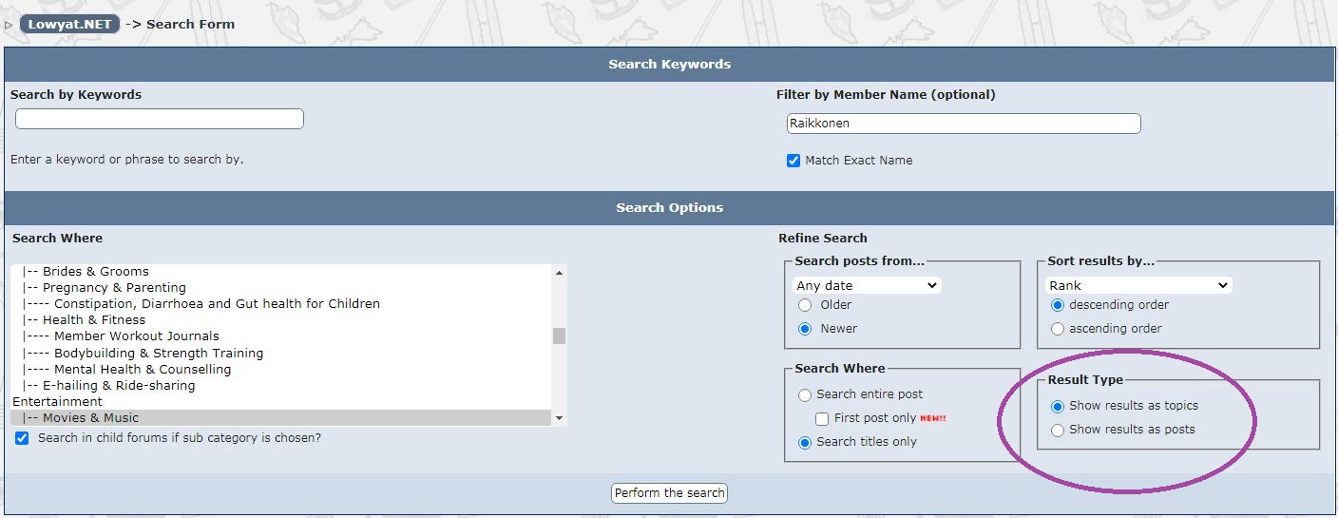This screenshot has width=1338, height=518.
Task: Select Search entire post option
Action: click(805, 394)
